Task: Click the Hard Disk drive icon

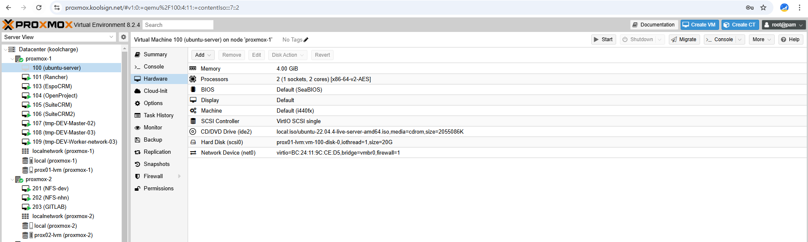Action: (x=193, y=142)
